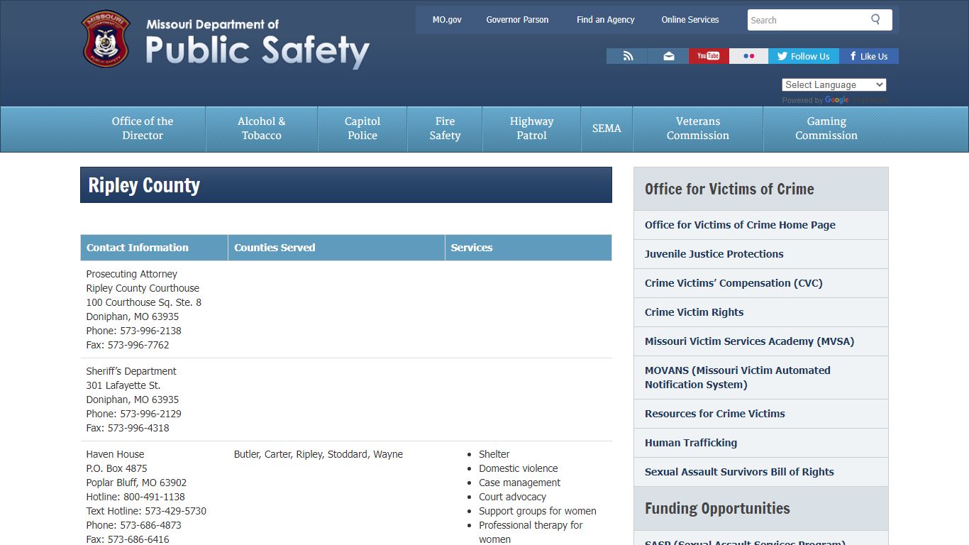The height and width of the screenshot is (545, 969).
Task: Click inside the Search input field
Action: click(x=806, y=20)
